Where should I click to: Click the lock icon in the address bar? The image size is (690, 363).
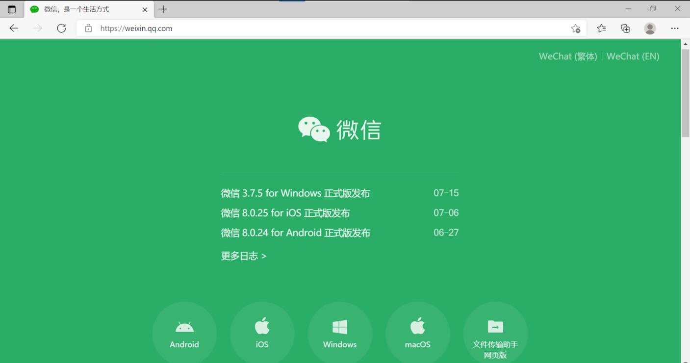89,28
